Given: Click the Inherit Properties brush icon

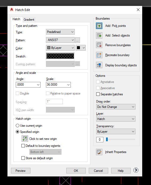Looking at the screenshot, I should click(99, 152).
